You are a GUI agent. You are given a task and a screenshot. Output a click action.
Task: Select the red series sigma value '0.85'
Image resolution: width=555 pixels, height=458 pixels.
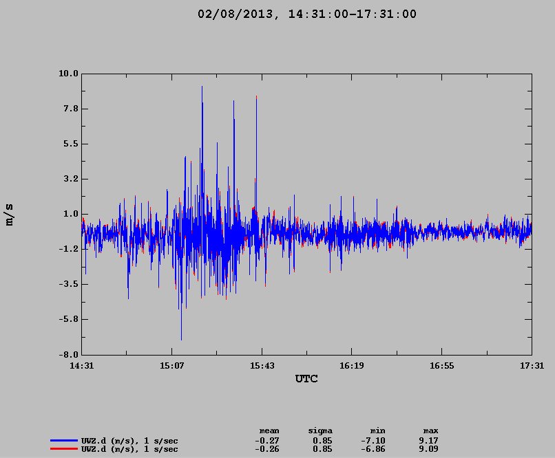click(x=322, y=449)
